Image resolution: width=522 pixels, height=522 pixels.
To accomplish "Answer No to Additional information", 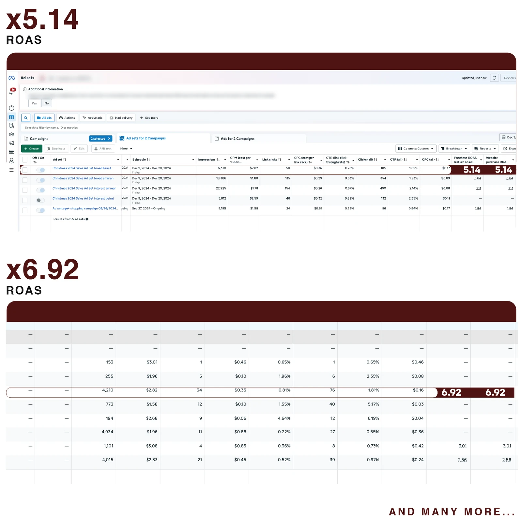I will click(x=47, y=103).
